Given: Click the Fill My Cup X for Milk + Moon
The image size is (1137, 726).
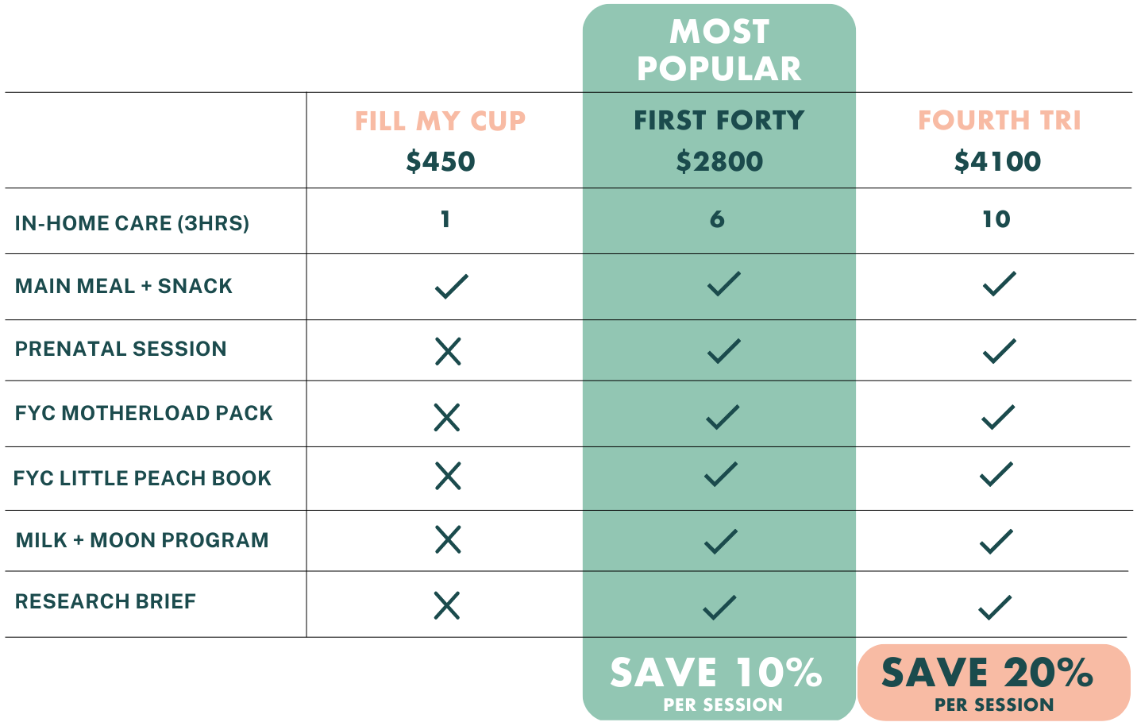Looking at the screenshot, I should tap(448, 540).
